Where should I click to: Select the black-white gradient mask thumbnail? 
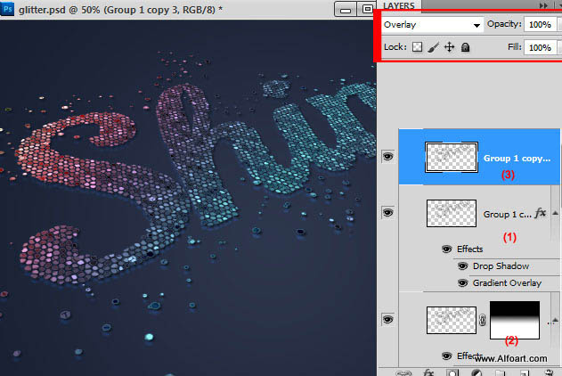515,320
